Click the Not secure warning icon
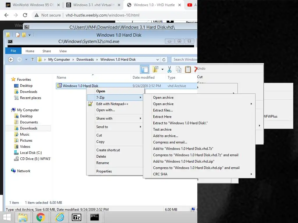 37,15
